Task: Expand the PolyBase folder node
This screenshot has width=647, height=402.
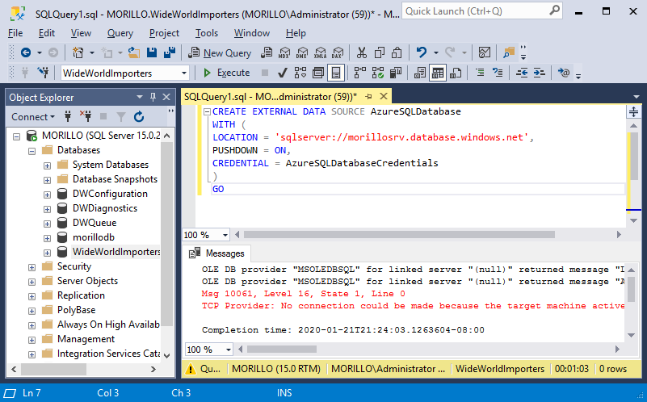Action: (x=32, y=311)
